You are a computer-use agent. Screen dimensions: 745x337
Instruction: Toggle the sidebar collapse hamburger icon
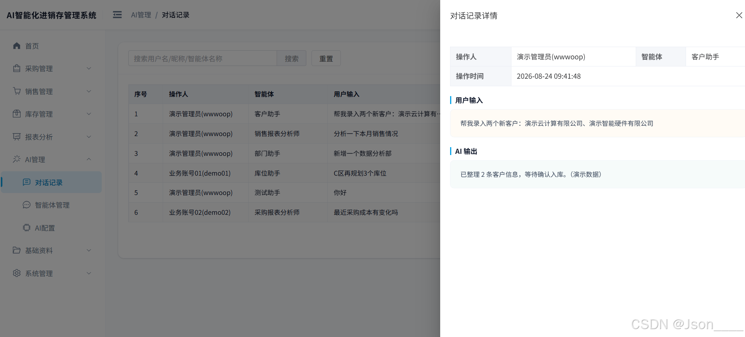point(117,15)
